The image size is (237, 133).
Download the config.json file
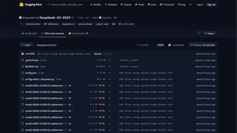click(110, 73)
